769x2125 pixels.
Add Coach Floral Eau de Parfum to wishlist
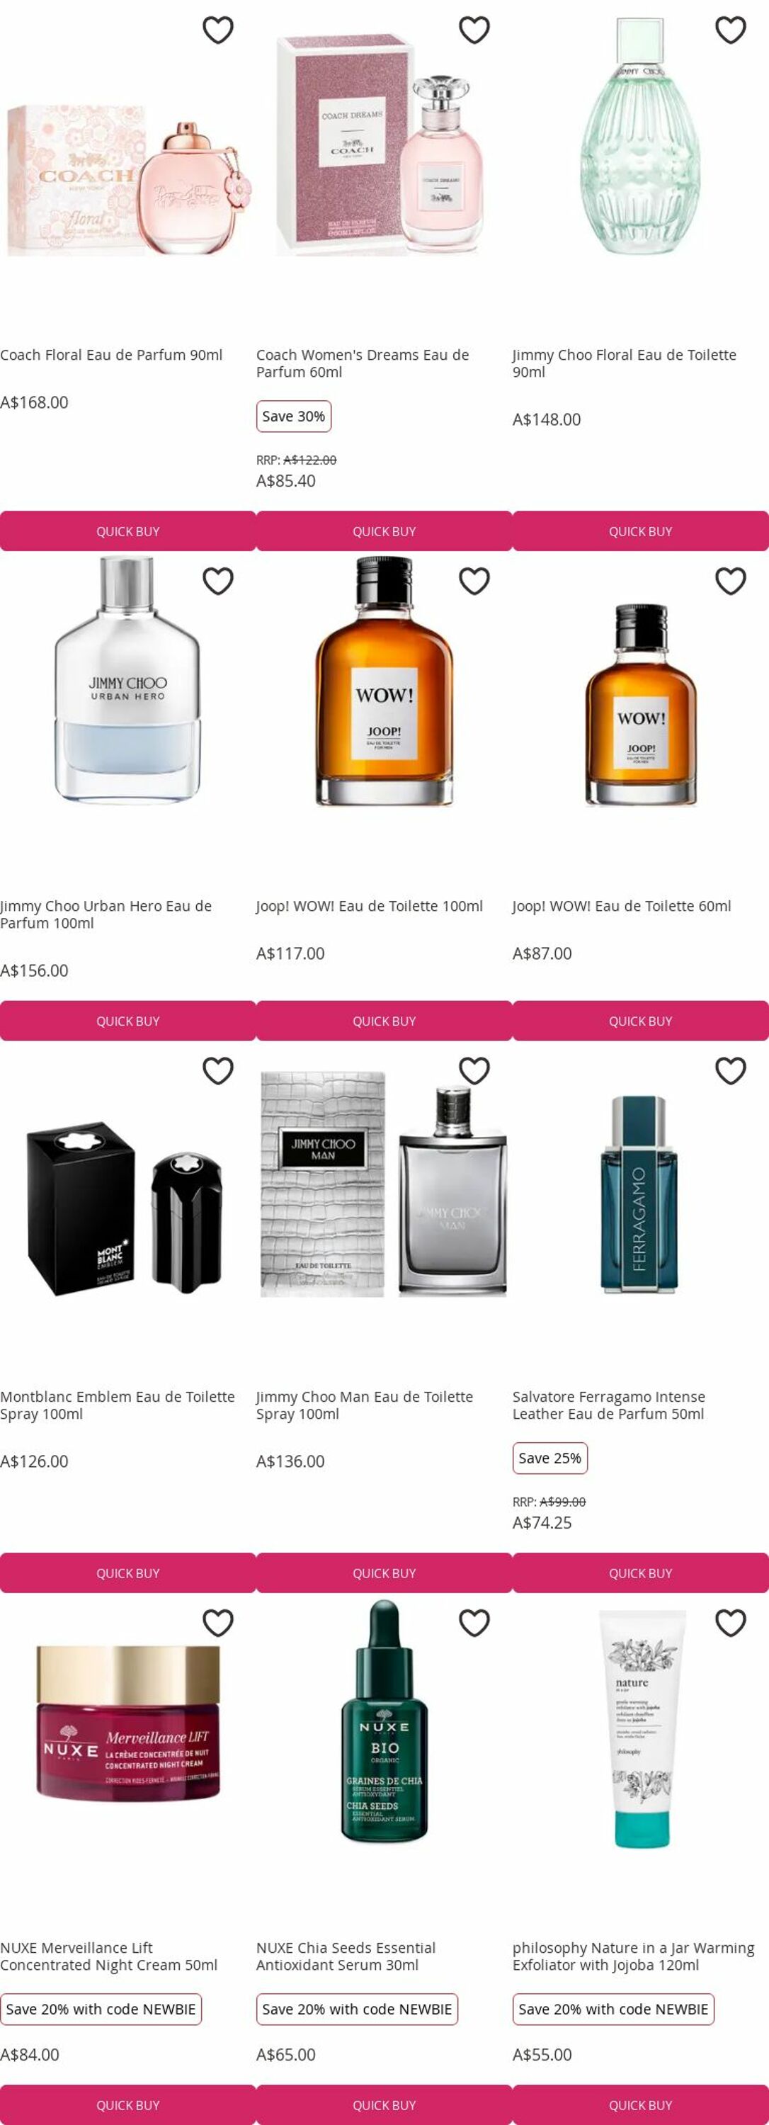pyautogui.click(x=218, y=30)
